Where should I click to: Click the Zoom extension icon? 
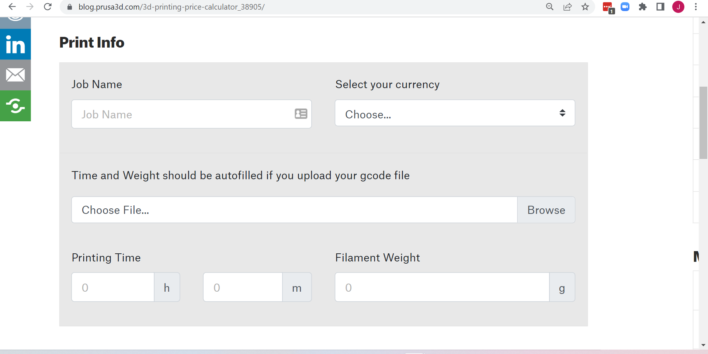[x=625, y=7]
